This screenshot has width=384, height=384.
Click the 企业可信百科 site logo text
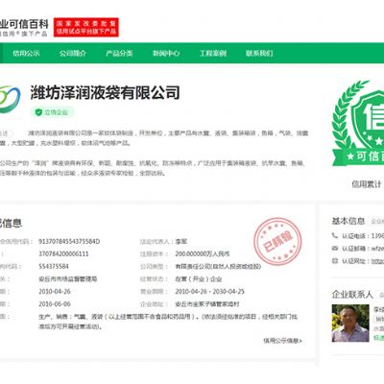(24, 24)
